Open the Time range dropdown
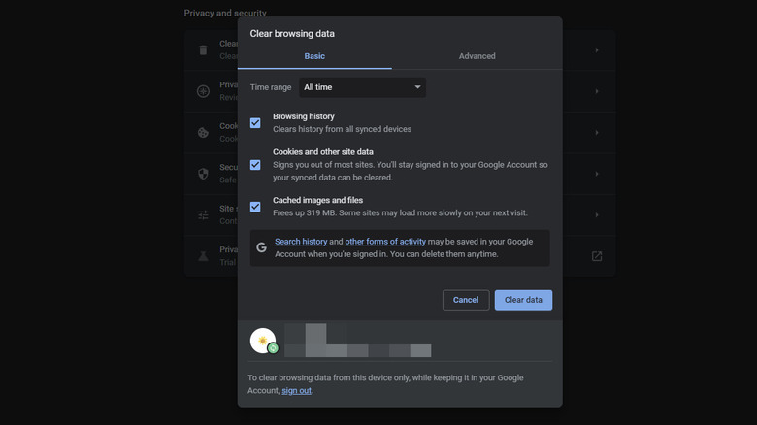 (362, 87)
